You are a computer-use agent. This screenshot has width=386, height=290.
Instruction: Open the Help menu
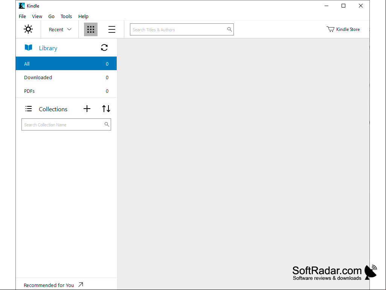point(83,17)
